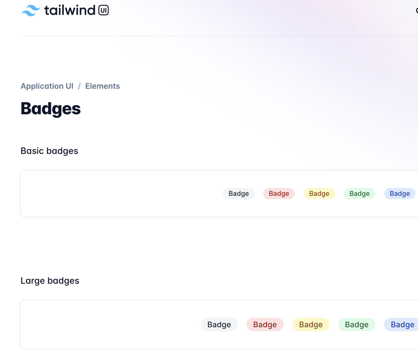Screen dimensions: 418x355
Task: Click the blue large badge
Action: pos(401,325)
